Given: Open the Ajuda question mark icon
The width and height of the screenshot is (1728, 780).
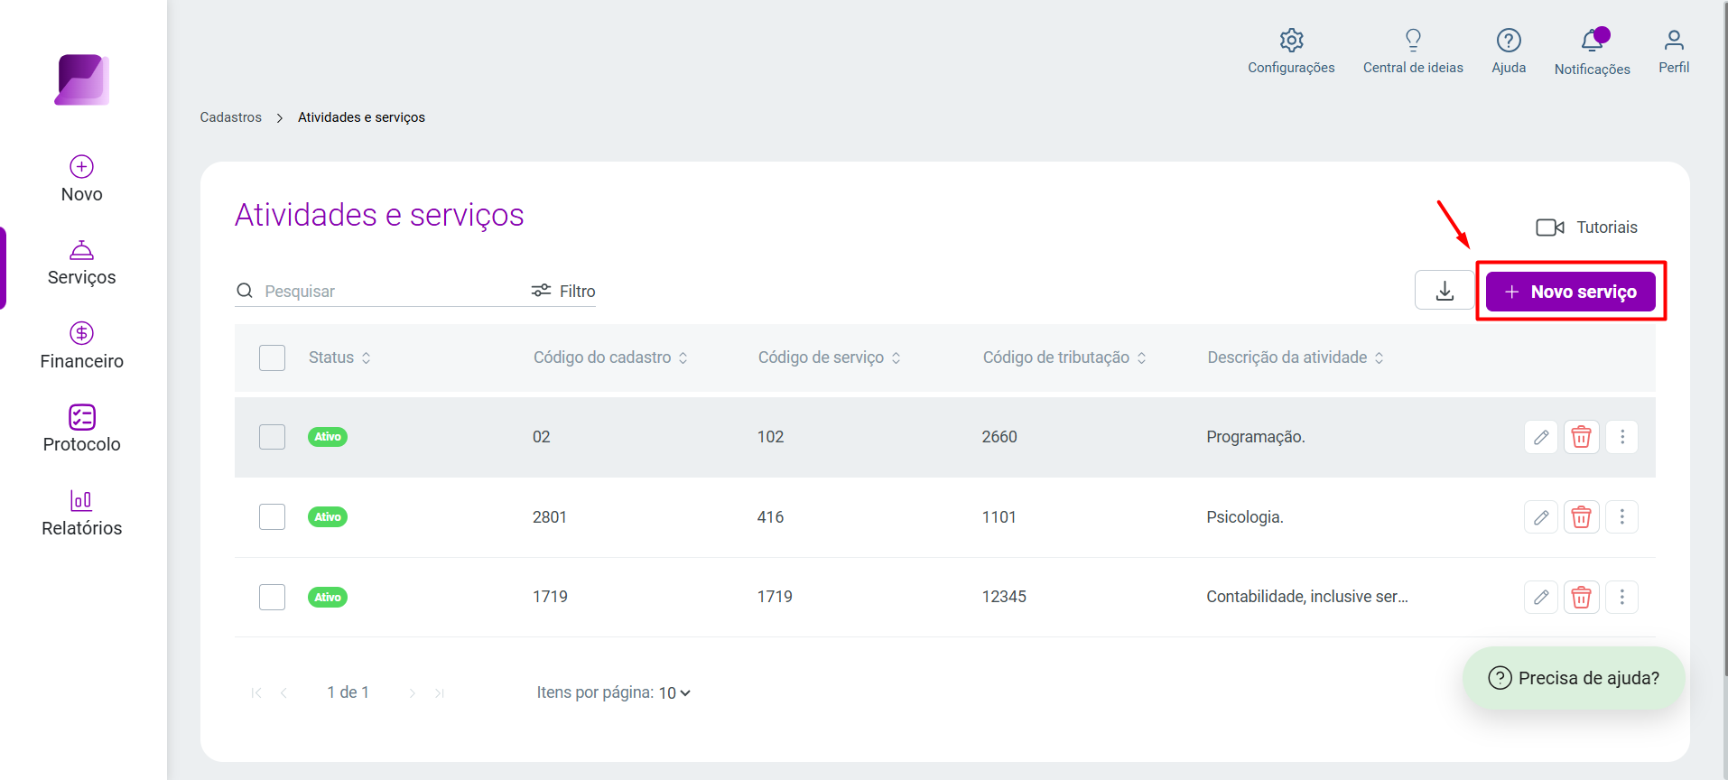Looking at the screenshot, I should pos(1509,41).
